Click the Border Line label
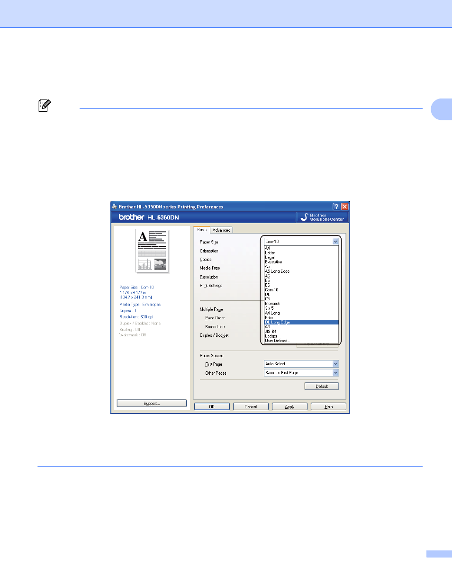 point(215,327)
